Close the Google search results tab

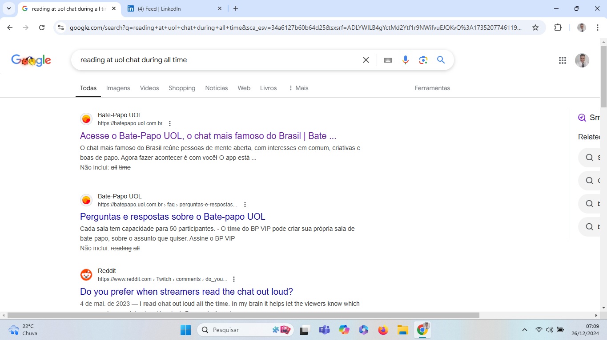click(x=114, y=8)
